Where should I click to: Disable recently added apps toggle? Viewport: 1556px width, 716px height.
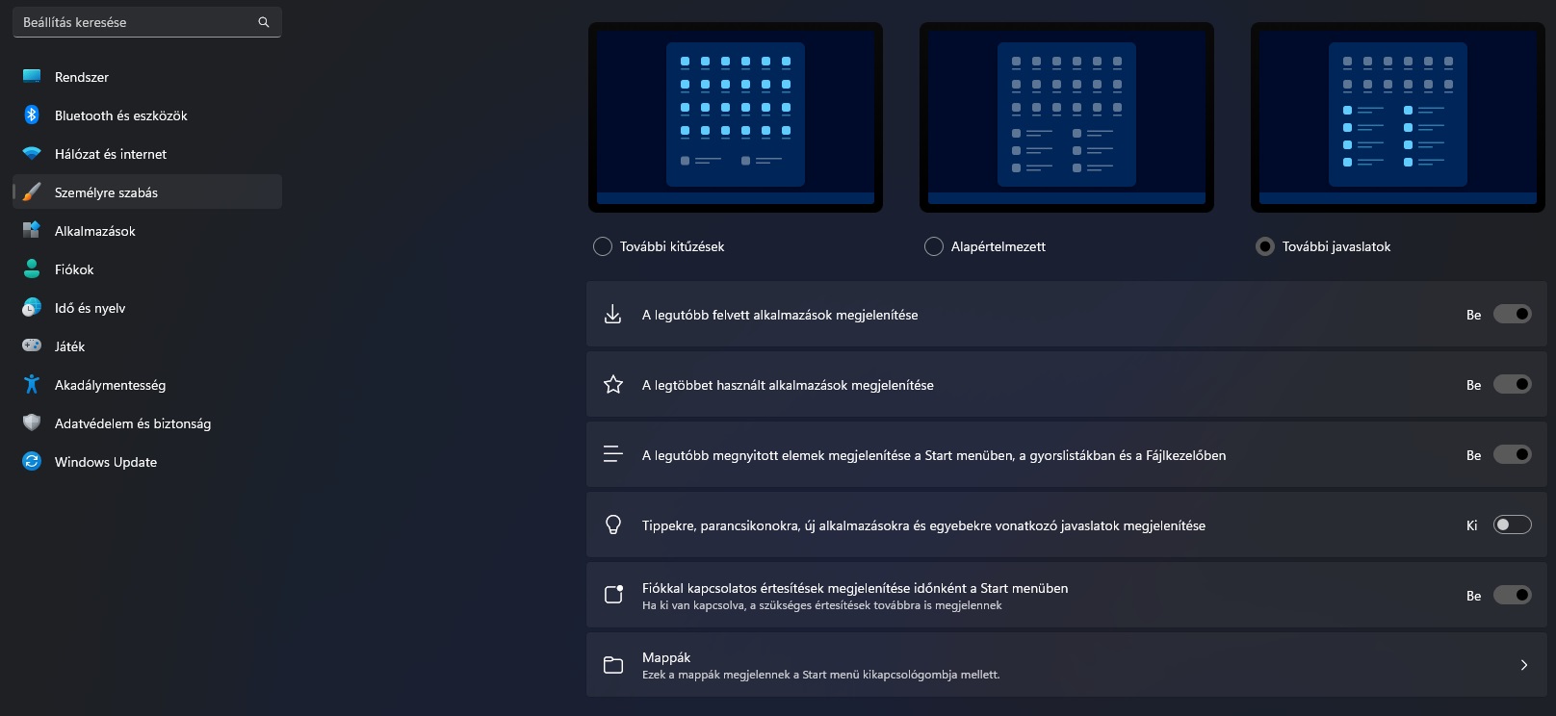coord(1512,314)
